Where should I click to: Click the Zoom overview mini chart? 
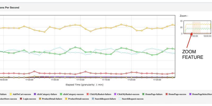(x=197, y=27)
